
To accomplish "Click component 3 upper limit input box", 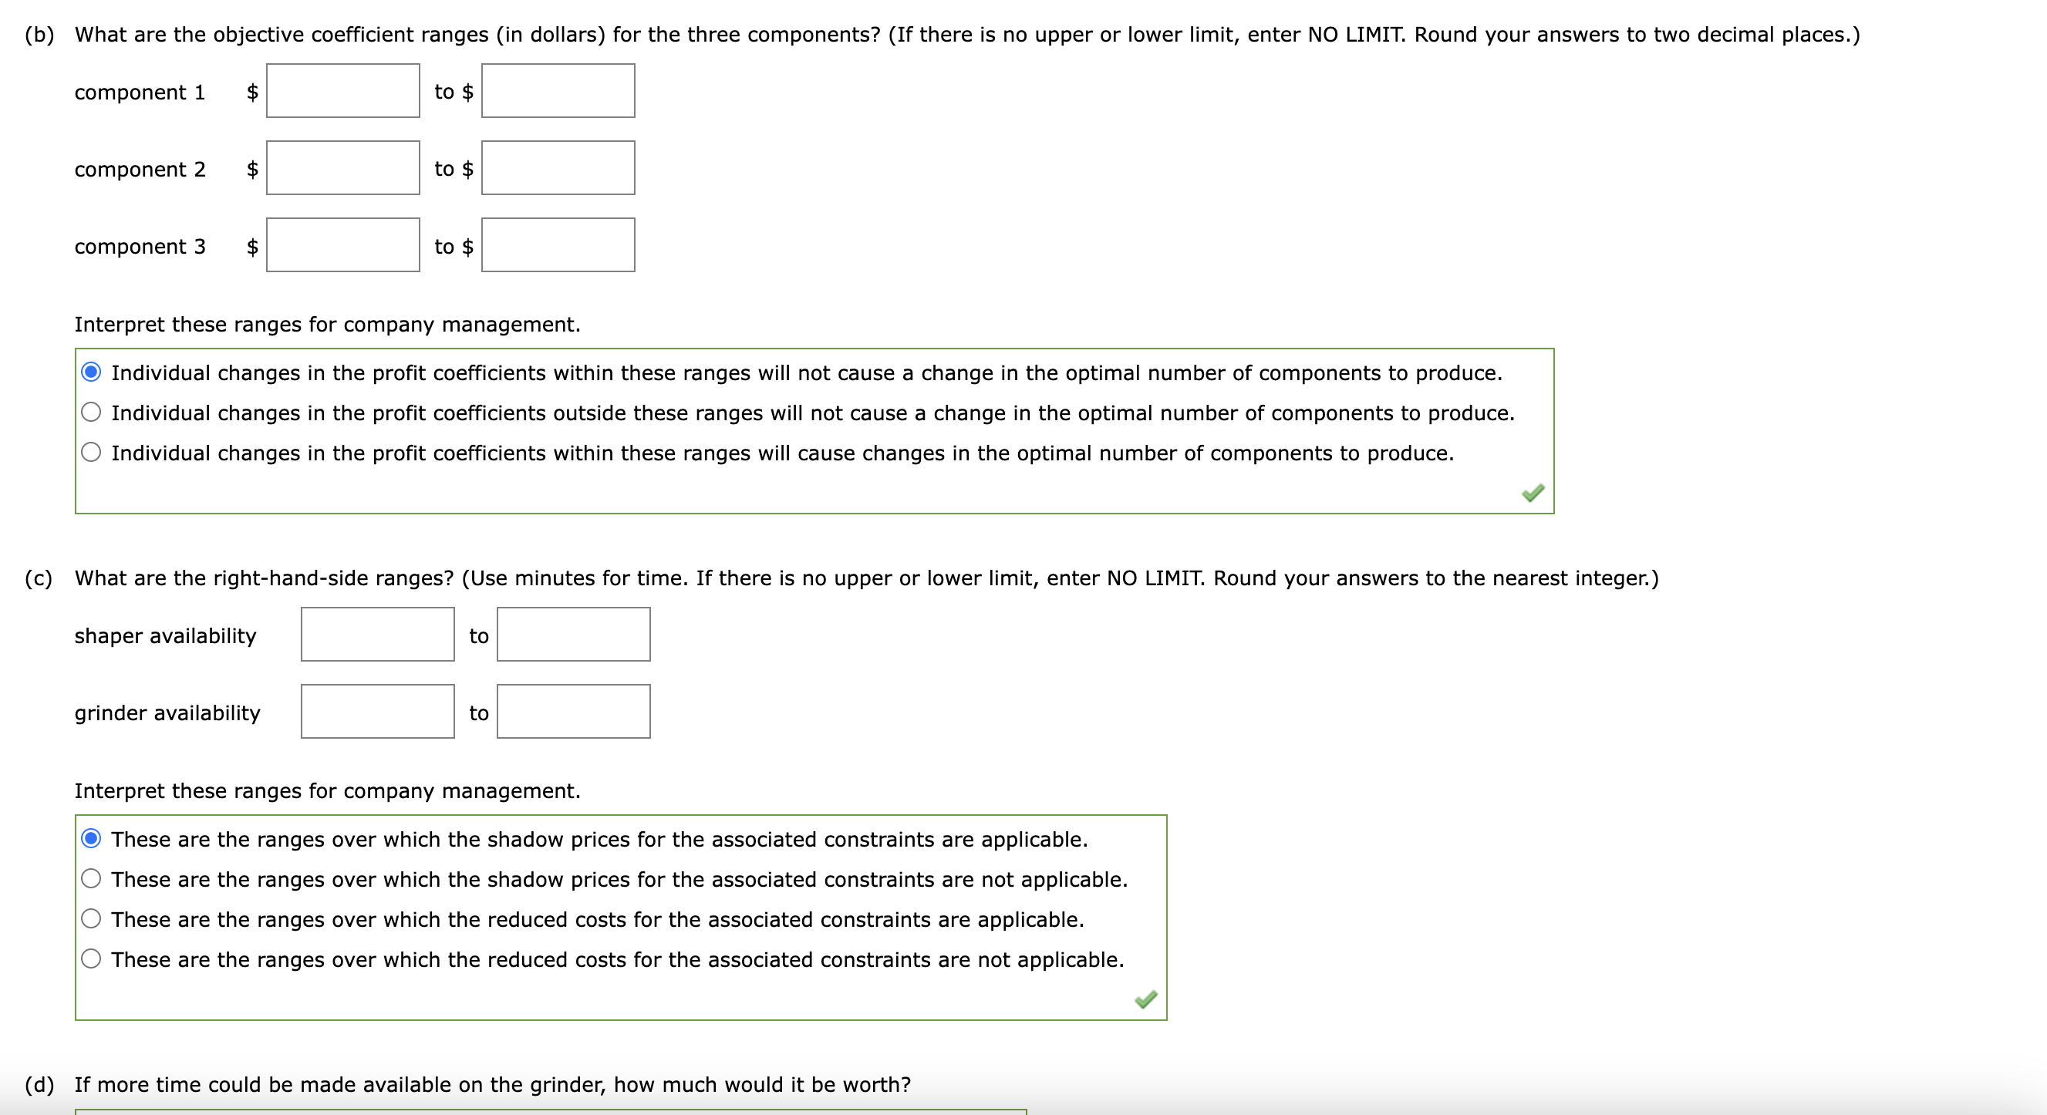I will click(x=557, y=244).
